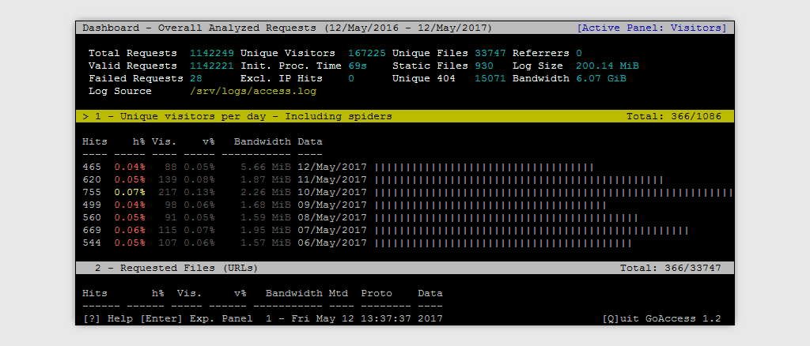Click the [Q]uit GoAccess 1.2 label
This screenshot has width=810, height=346.
[661, 318]
